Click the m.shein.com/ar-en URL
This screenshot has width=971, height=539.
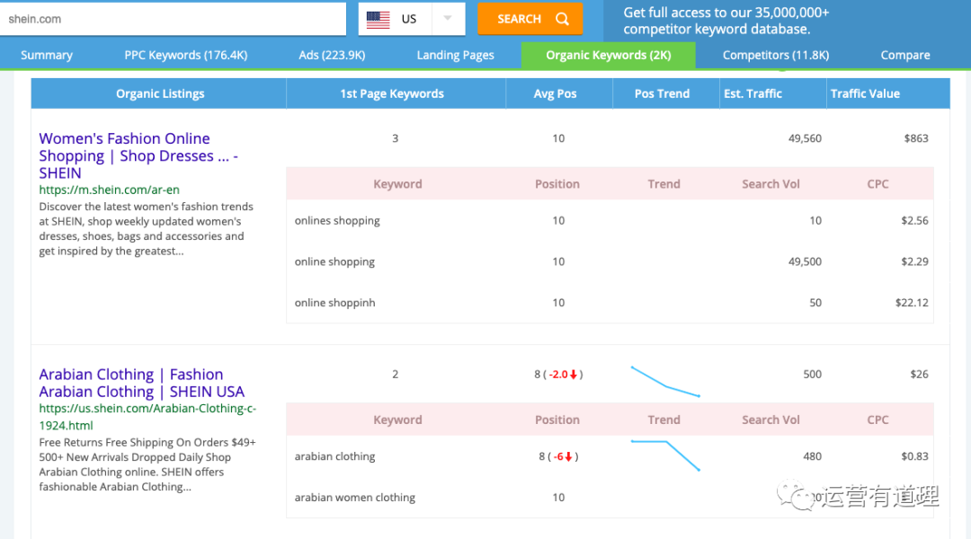click(99, 190)
